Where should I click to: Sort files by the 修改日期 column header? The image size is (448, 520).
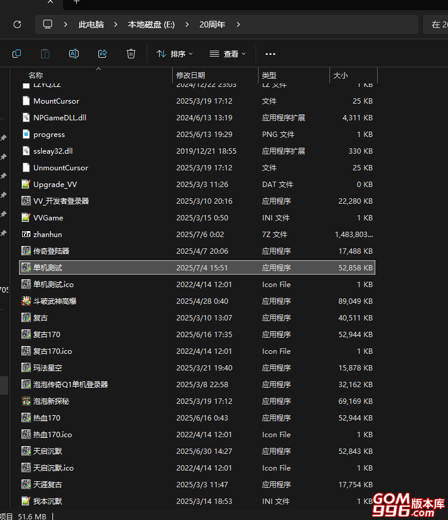pos(191,76)
